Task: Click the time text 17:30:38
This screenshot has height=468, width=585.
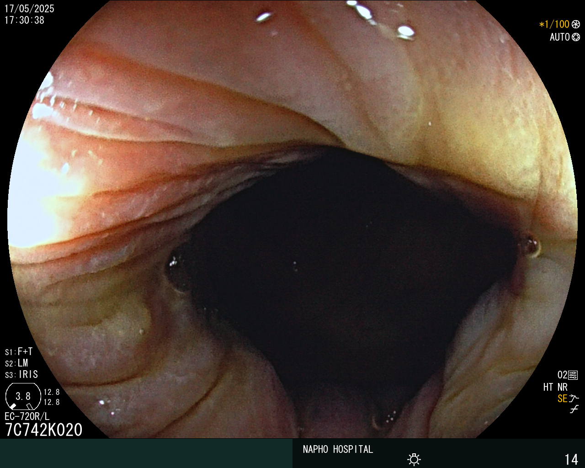Action: (24, 20)
